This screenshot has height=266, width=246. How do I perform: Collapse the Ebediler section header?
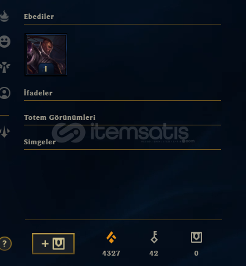click(39, 17)
